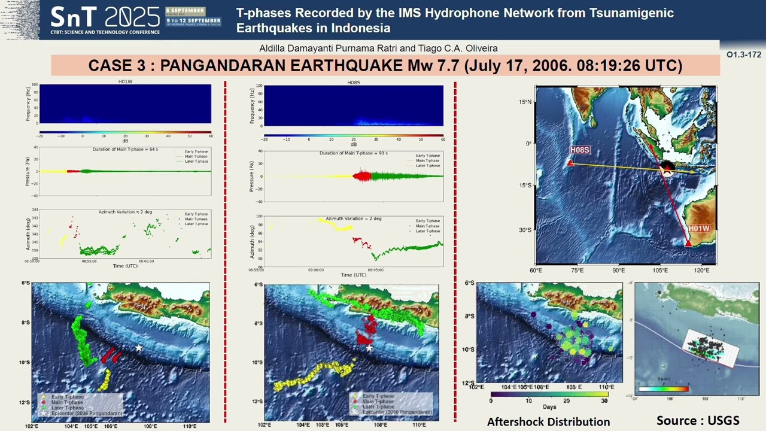The width and height of the screenshot is (766, 431).
Task: Click the legend box on the H08S back-projection map
Action: click(x=391, y=405)
